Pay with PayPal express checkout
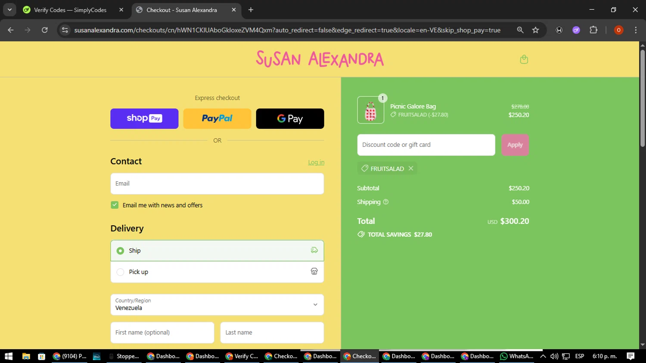 click(x=217, y=118)
